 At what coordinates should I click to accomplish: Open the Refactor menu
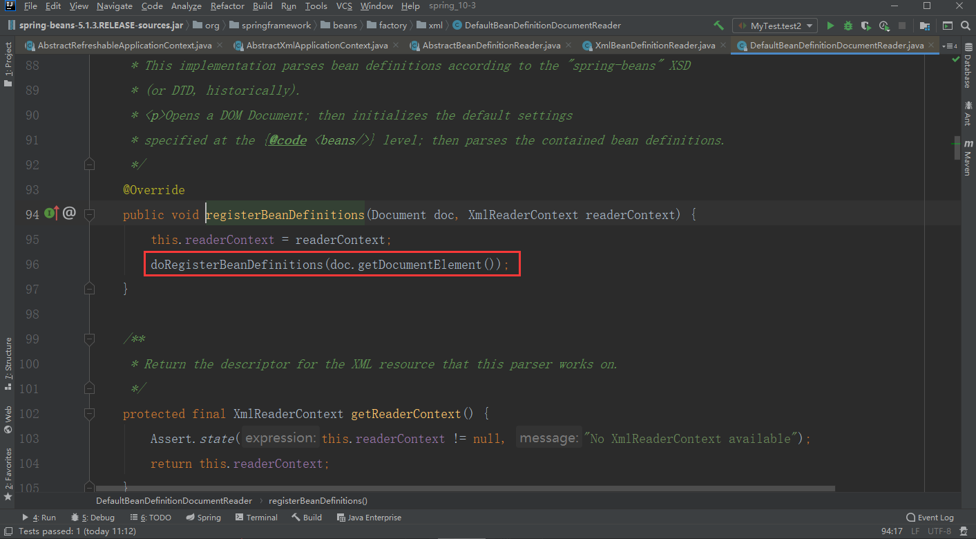(x=227, y=6)
